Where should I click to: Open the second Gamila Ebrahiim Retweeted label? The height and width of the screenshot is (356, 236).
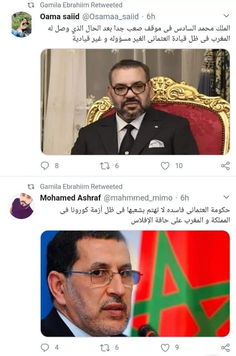[x=81, y=187]
